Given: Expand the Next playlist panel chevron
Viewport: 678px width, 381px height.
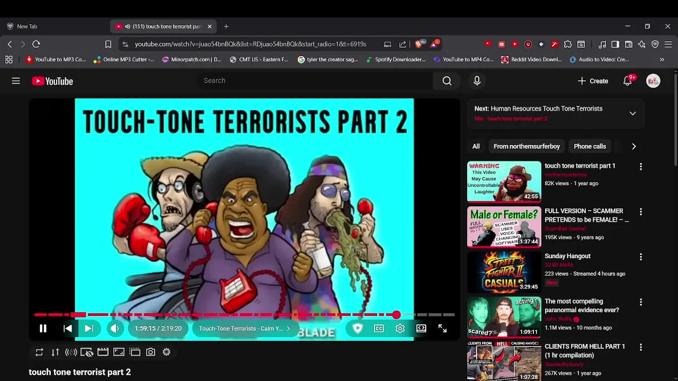Looking at the screenshot, I should [x=632, y=113].
